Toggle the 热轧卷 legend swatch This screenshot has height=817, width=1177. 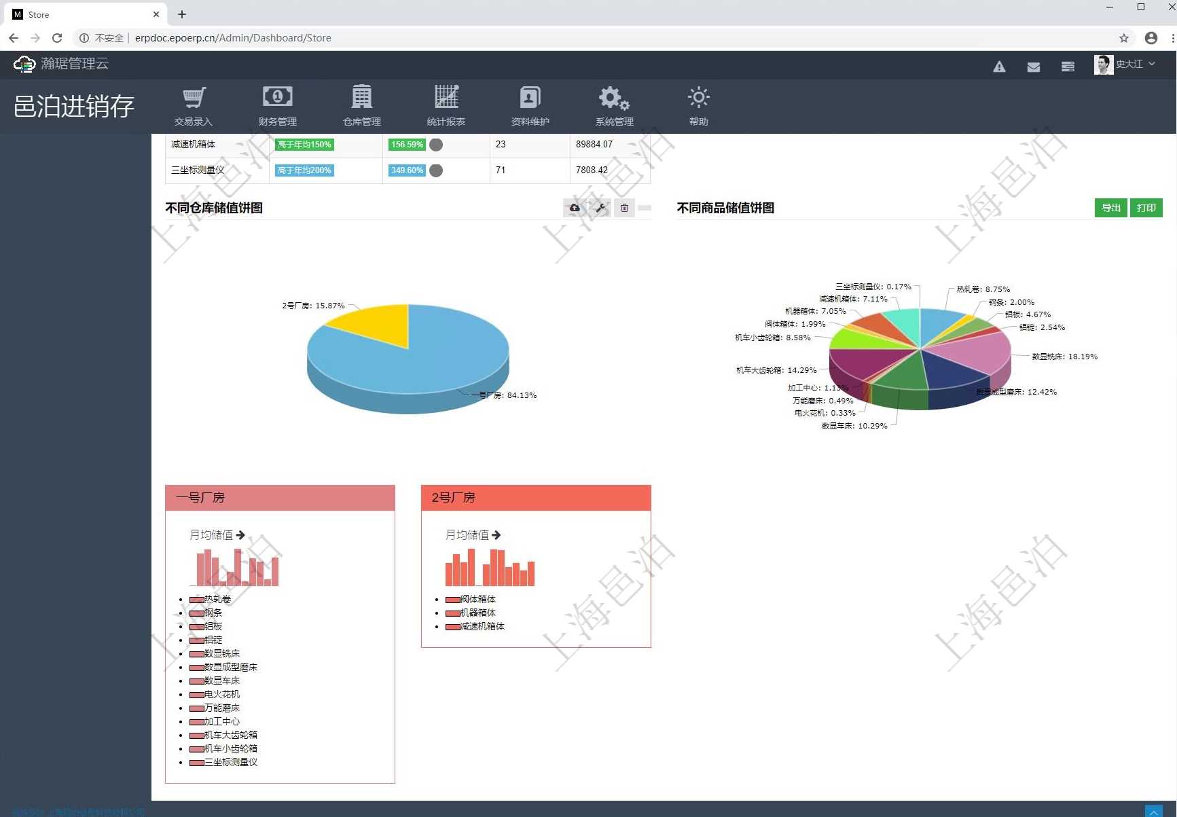pyautogui.click(x=197, y=600)
